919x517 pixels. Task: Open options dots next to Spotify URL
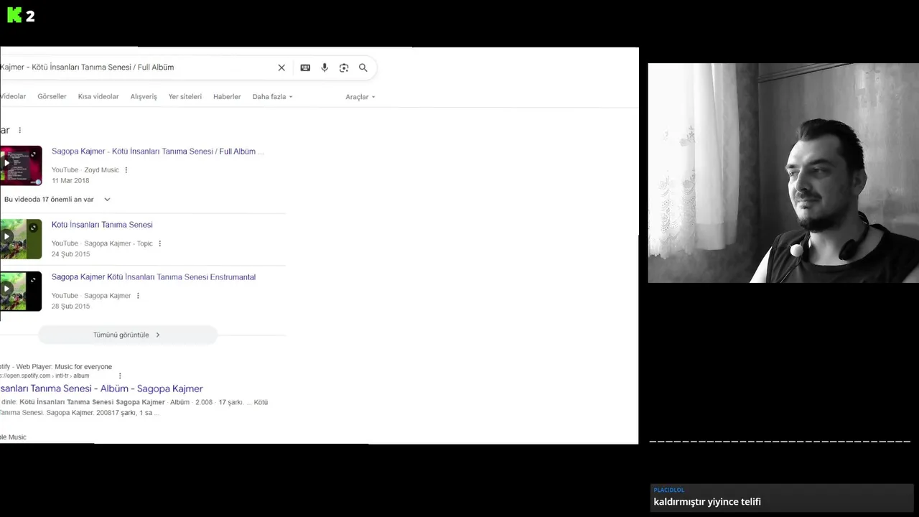120,376
